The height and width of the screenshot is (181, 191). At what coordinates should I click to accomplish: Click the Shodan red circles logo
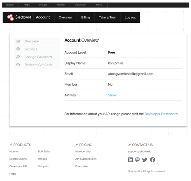[11, 17]
